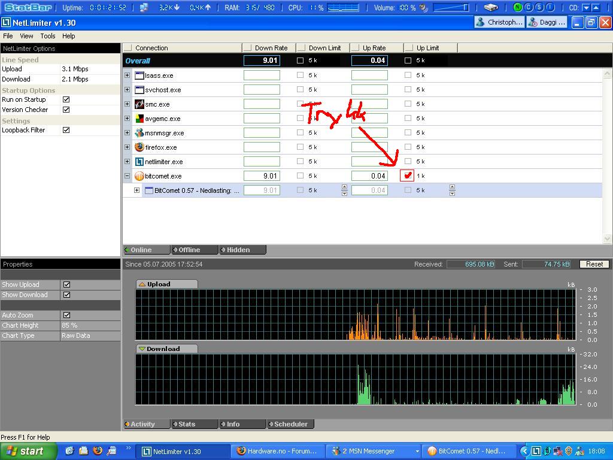
Task: Open the Windows Start menu
Action: coord(28,451)
